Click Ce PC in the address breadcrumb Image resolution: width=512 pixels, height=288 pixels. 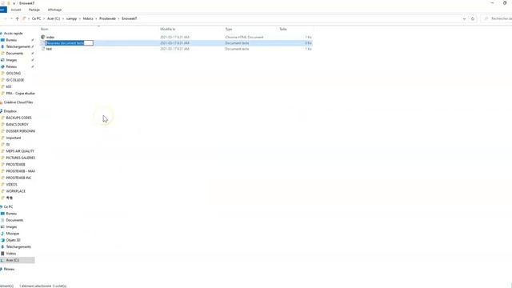click(37, 18)
